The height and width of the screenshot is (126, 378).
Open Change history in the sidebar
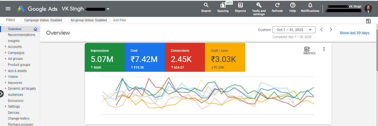click(19, 119)
